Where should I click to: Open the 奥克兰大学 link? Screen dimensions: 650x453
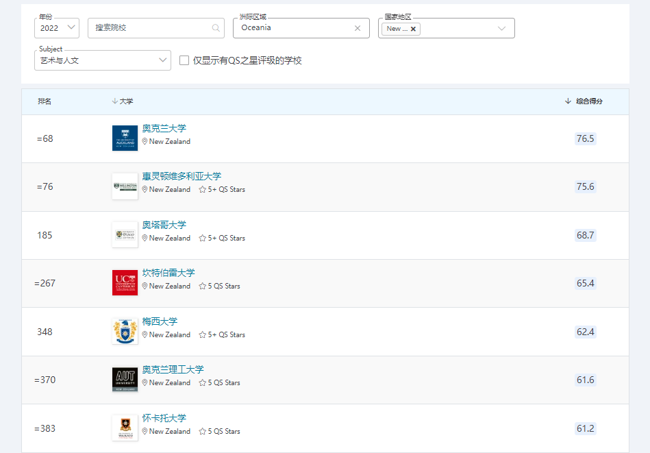pos(164,128)
